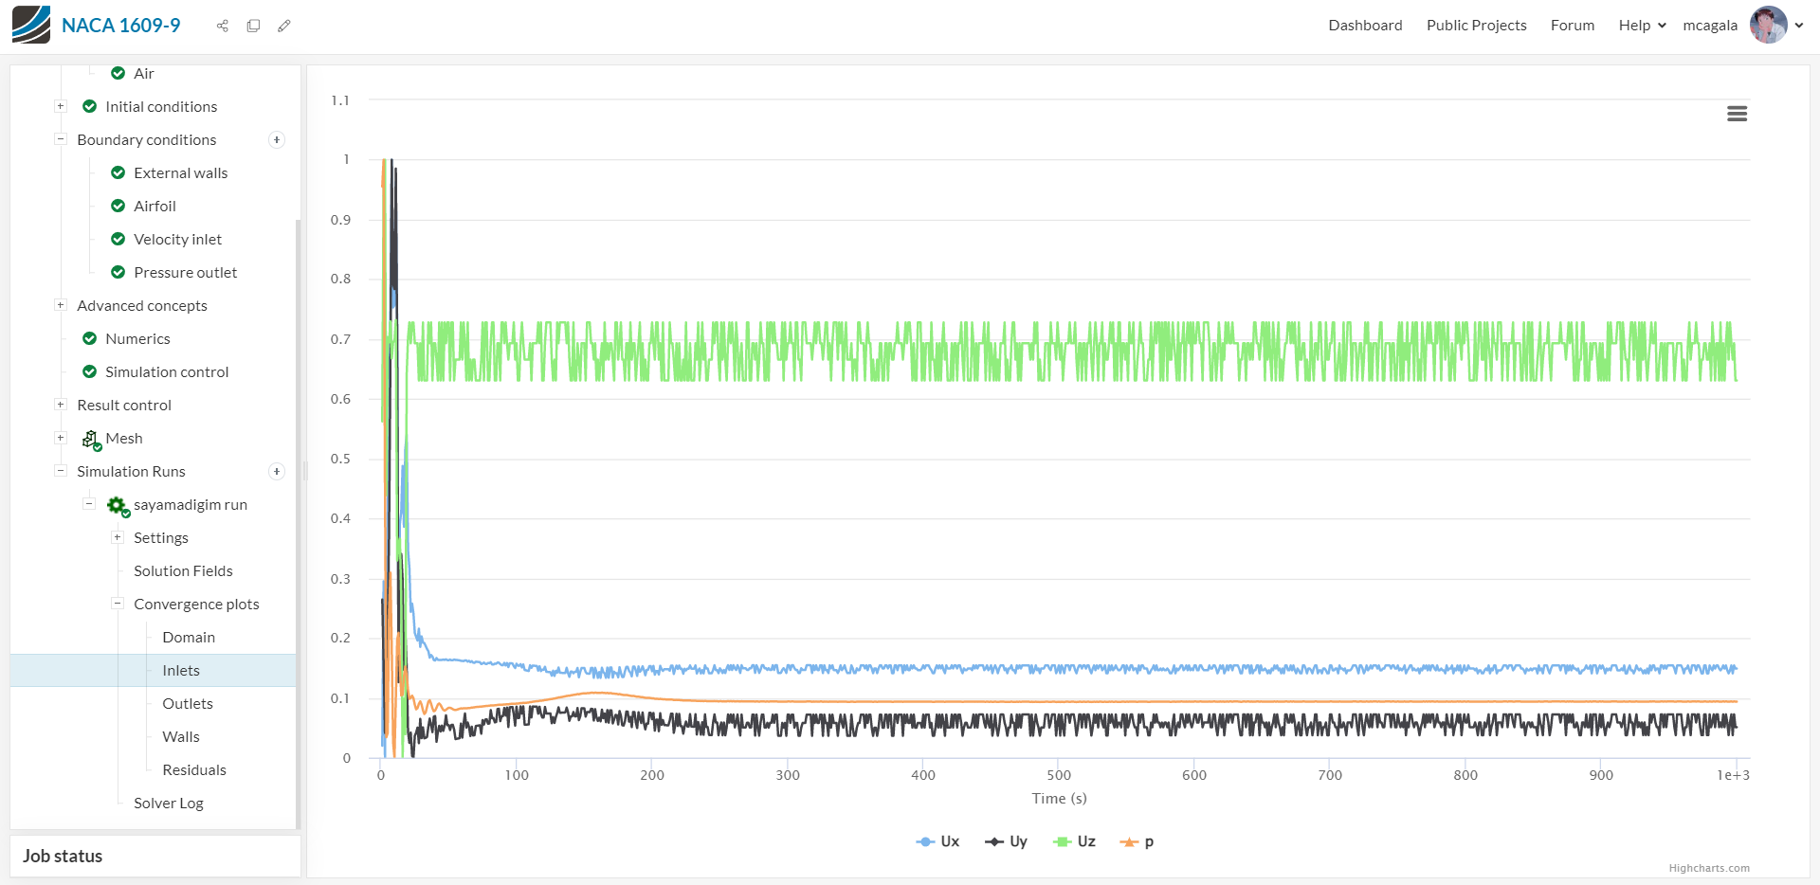Image resolution: width=1820 pixels, height=885 pixels.
Task: Select the Velocity inlet boundary condition
Action: [177, 239]
